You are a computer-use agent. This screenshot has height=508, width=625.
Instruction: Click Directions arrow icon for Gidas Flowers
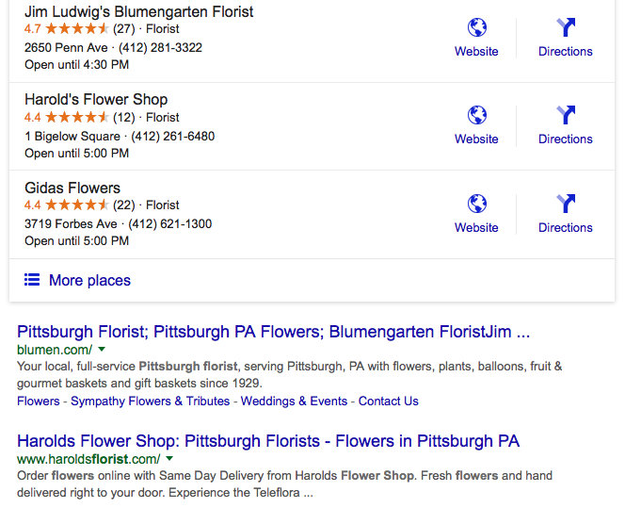coord(565,204)
